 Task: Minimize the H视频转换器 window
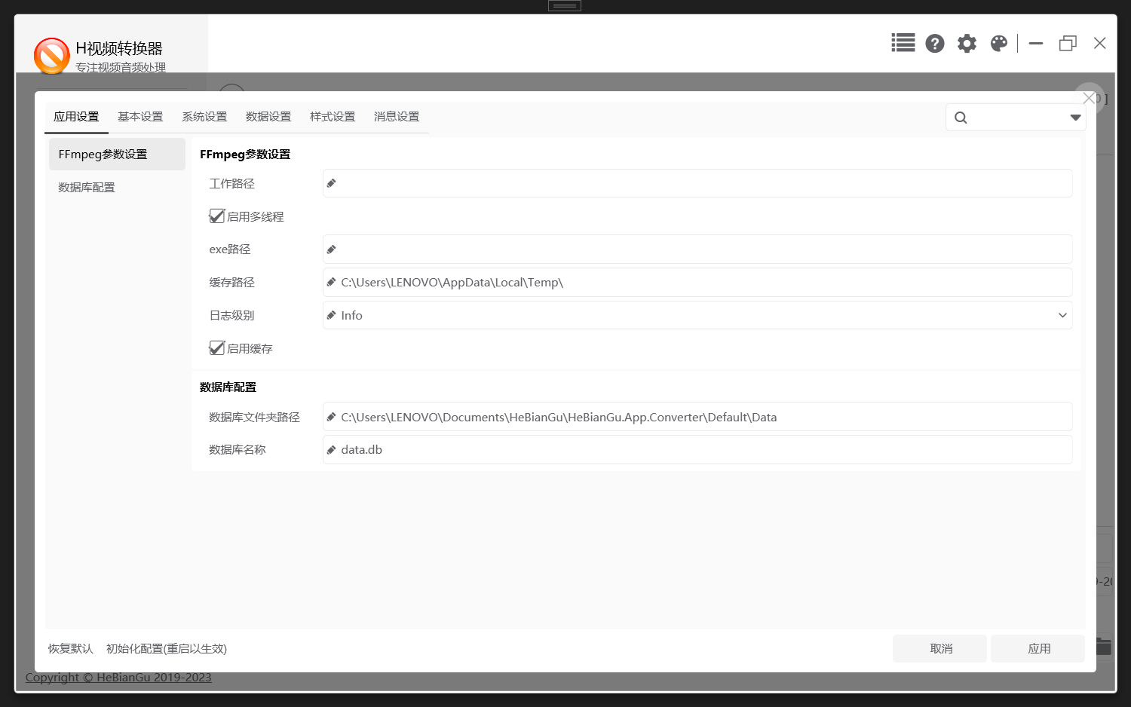(1036, 44)
